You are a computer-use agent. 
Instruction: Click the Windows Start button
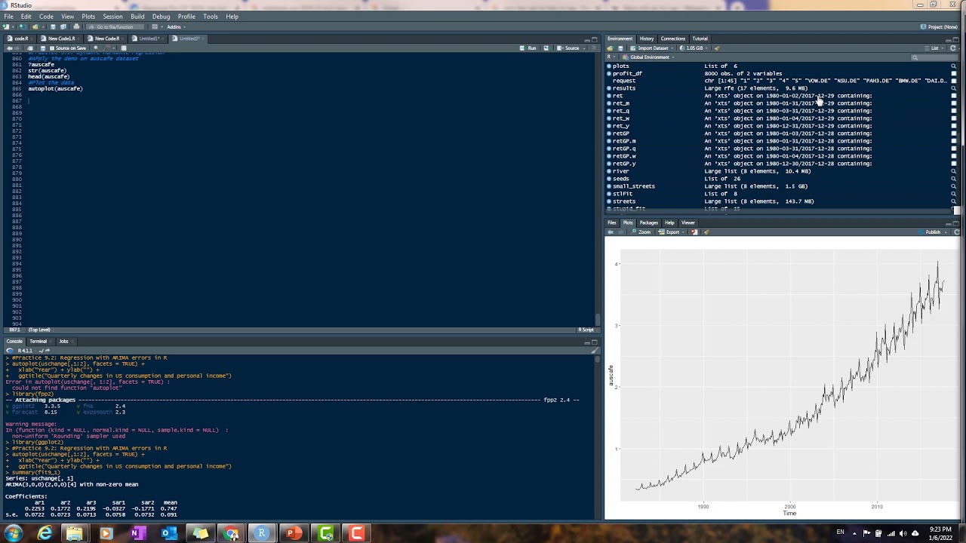[13, 534]
